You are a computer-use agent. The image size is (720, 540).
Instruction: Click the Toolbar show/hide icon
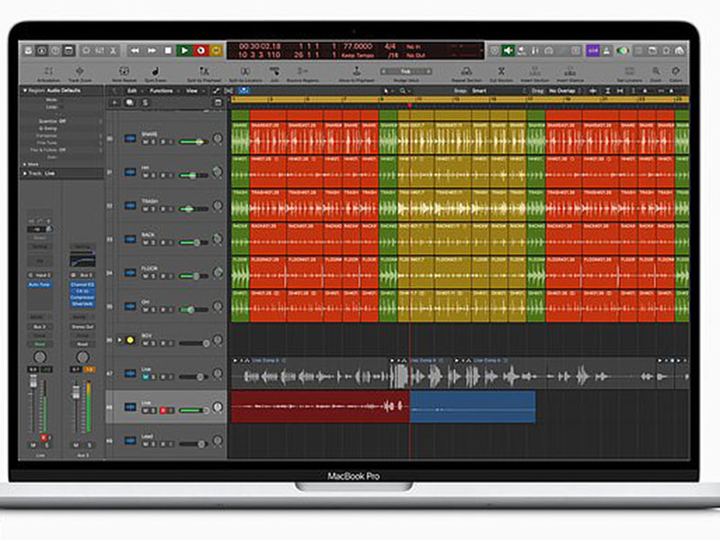pos(69,50)
